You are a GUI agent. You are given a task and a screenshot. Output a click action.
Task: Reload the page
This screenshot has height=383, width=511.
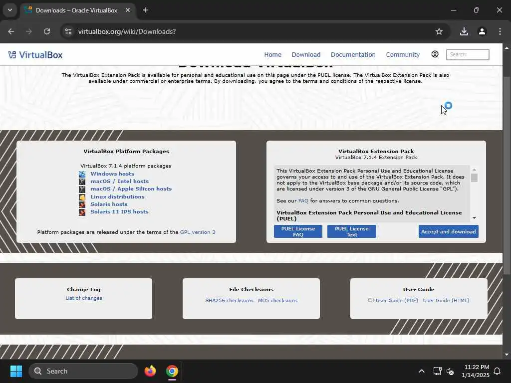pyautogui.click(x=47, y=31)
